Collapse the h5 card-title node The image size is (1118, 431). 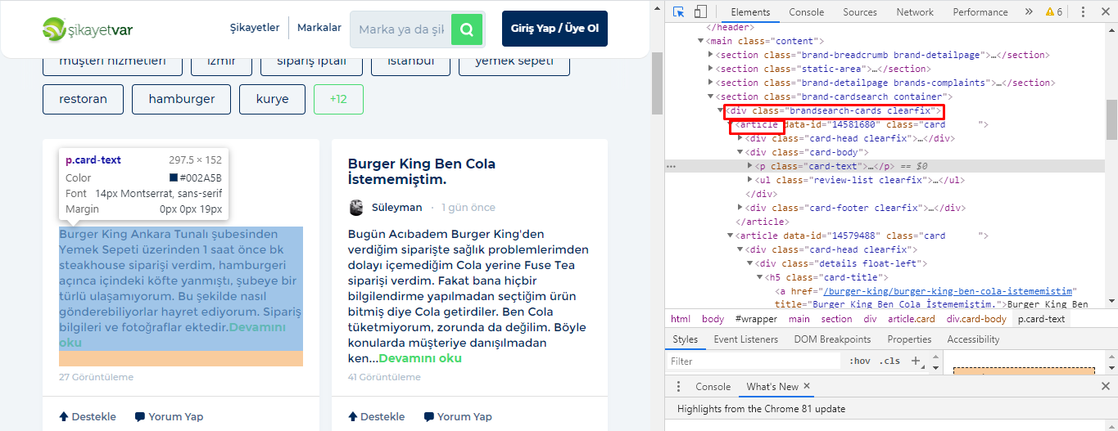click(x=760, y=277)
